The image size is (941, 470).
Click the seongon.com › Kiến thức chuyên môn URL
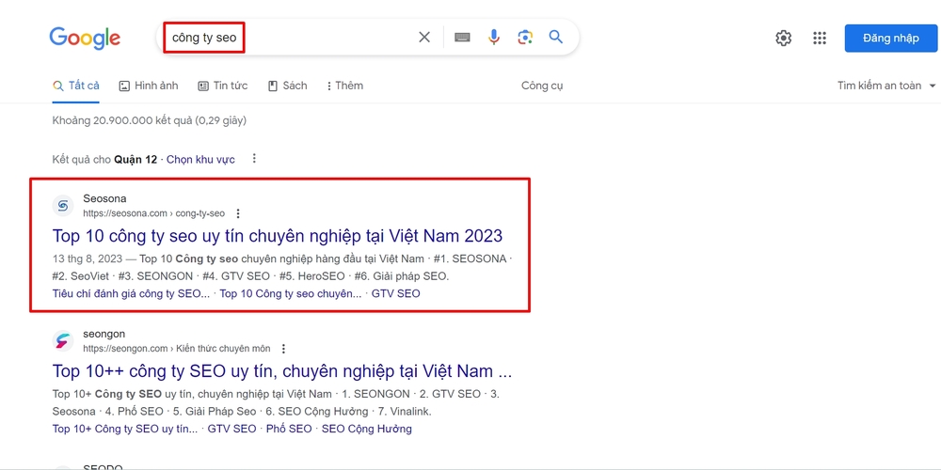[x=177, y=349]
